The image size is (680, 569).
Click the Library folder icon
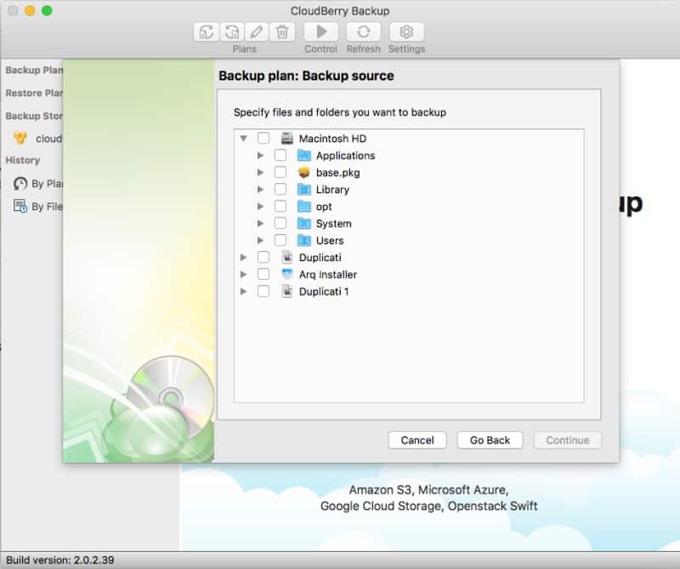click(x=304, y=189)
